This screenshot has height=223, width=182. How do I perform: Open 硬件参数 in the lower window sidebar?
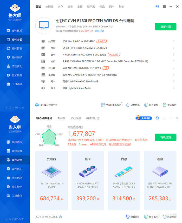[15, 151]
